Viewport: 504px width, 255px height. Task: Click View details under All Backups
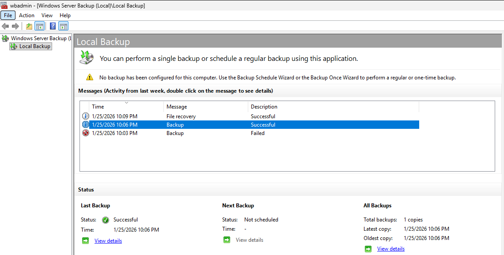390,248
